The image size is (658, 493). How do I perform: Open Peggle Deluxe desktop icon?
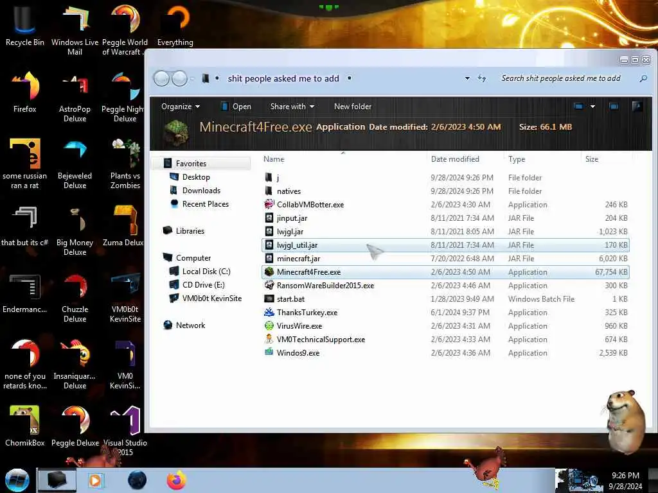[75, 426]
